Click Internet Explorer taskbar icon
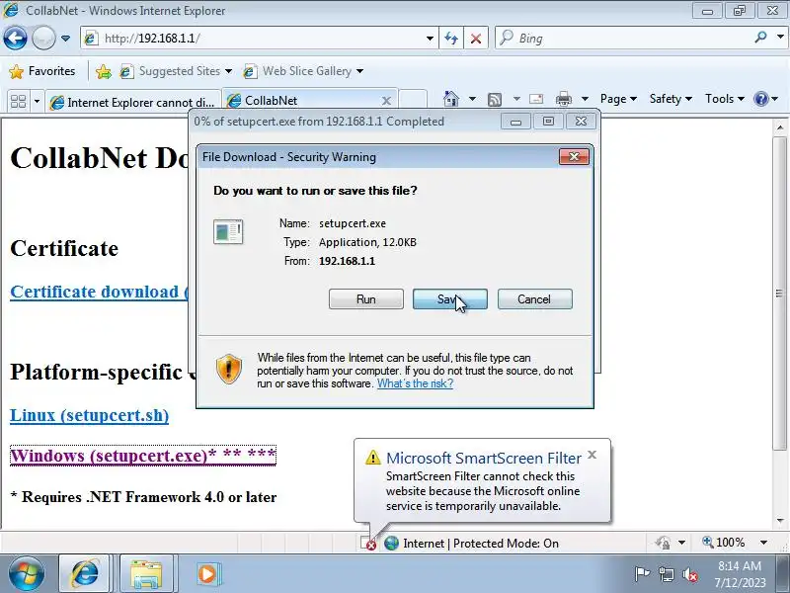 pyautogui.click(x=85, y=573)
